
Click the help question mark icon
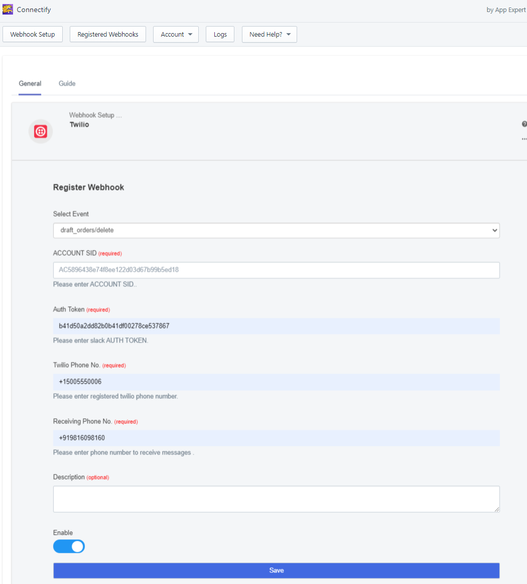(524, 124)
